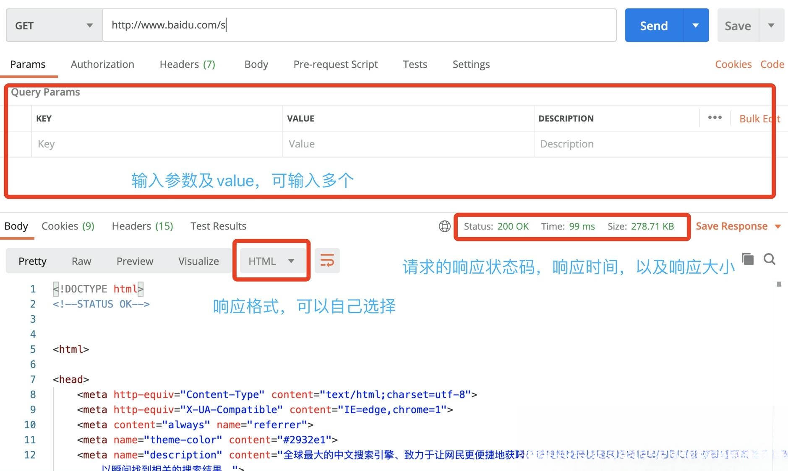Click the Bulk Edit link

pyautogui.click(x=759, y=119)
